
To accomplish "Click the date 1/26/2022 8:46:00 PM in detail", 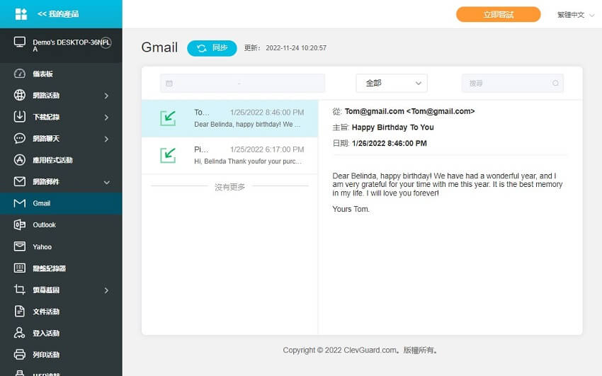I will coord(390,144).
